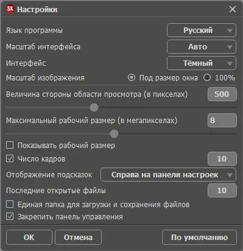Select the 100% image scale option

(207, 77)
